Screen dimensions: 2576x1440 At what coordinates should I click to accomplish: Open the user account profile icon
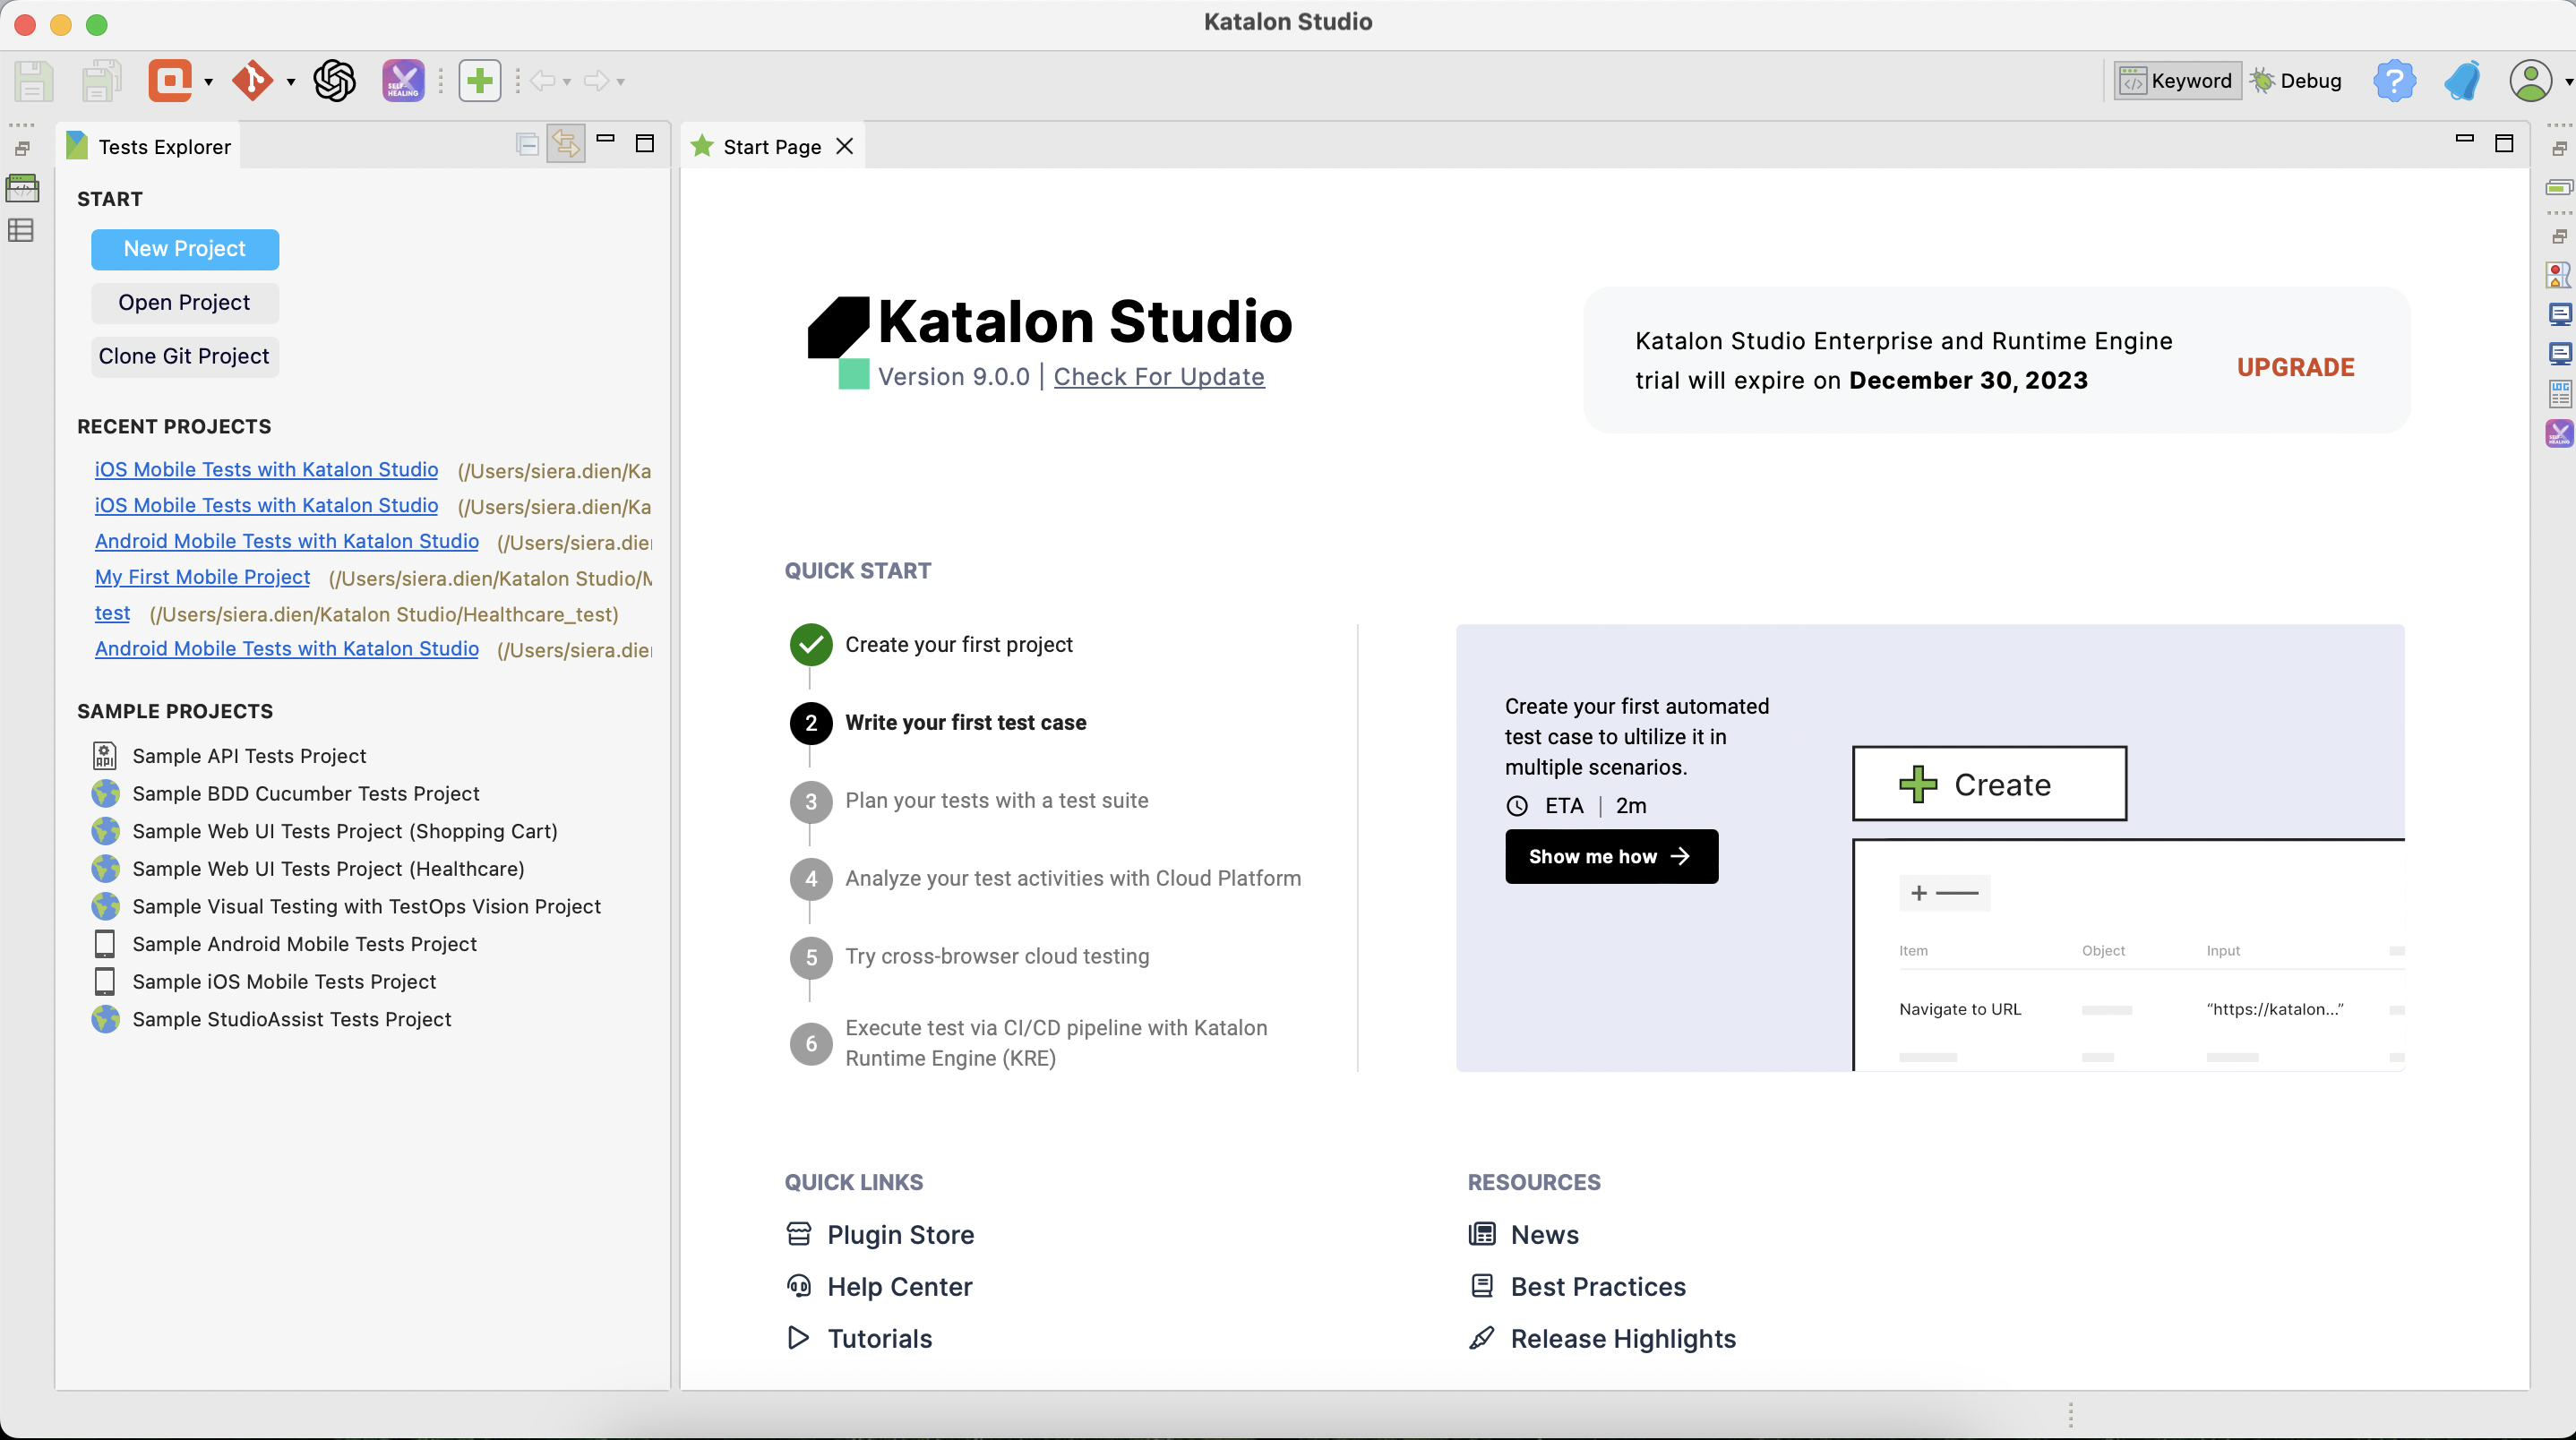(x=2530, y=80)
